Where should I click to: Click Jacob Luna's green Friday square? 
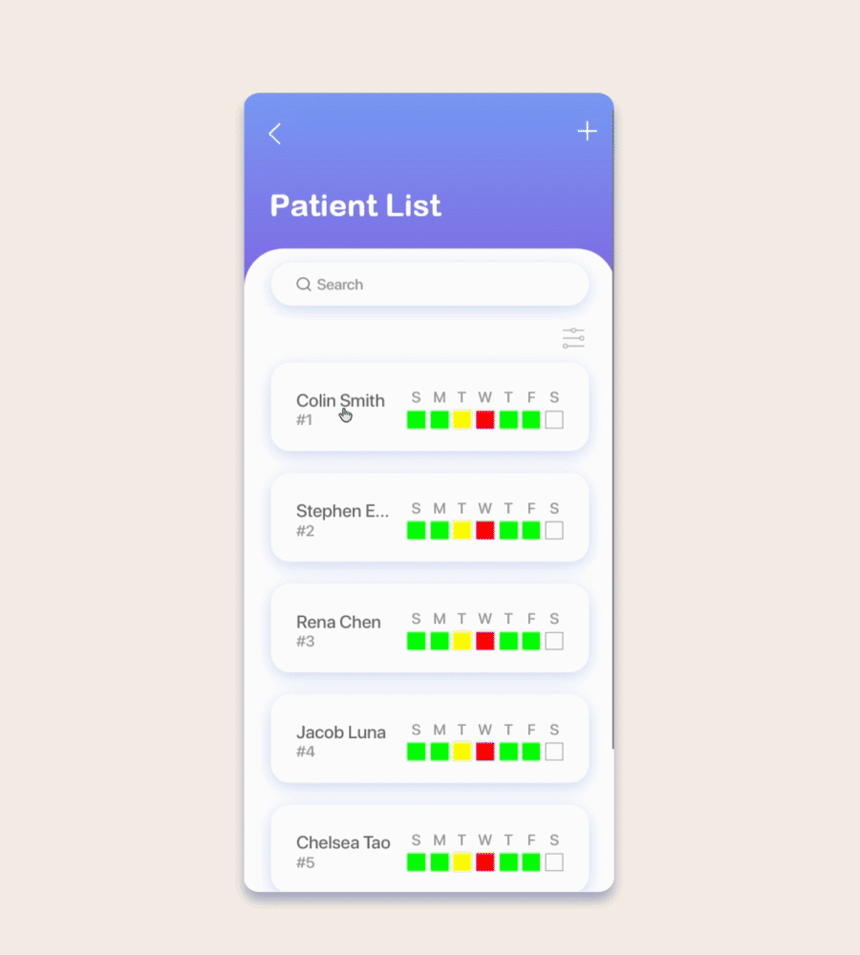pyautogui.click(x=531, y=752)
